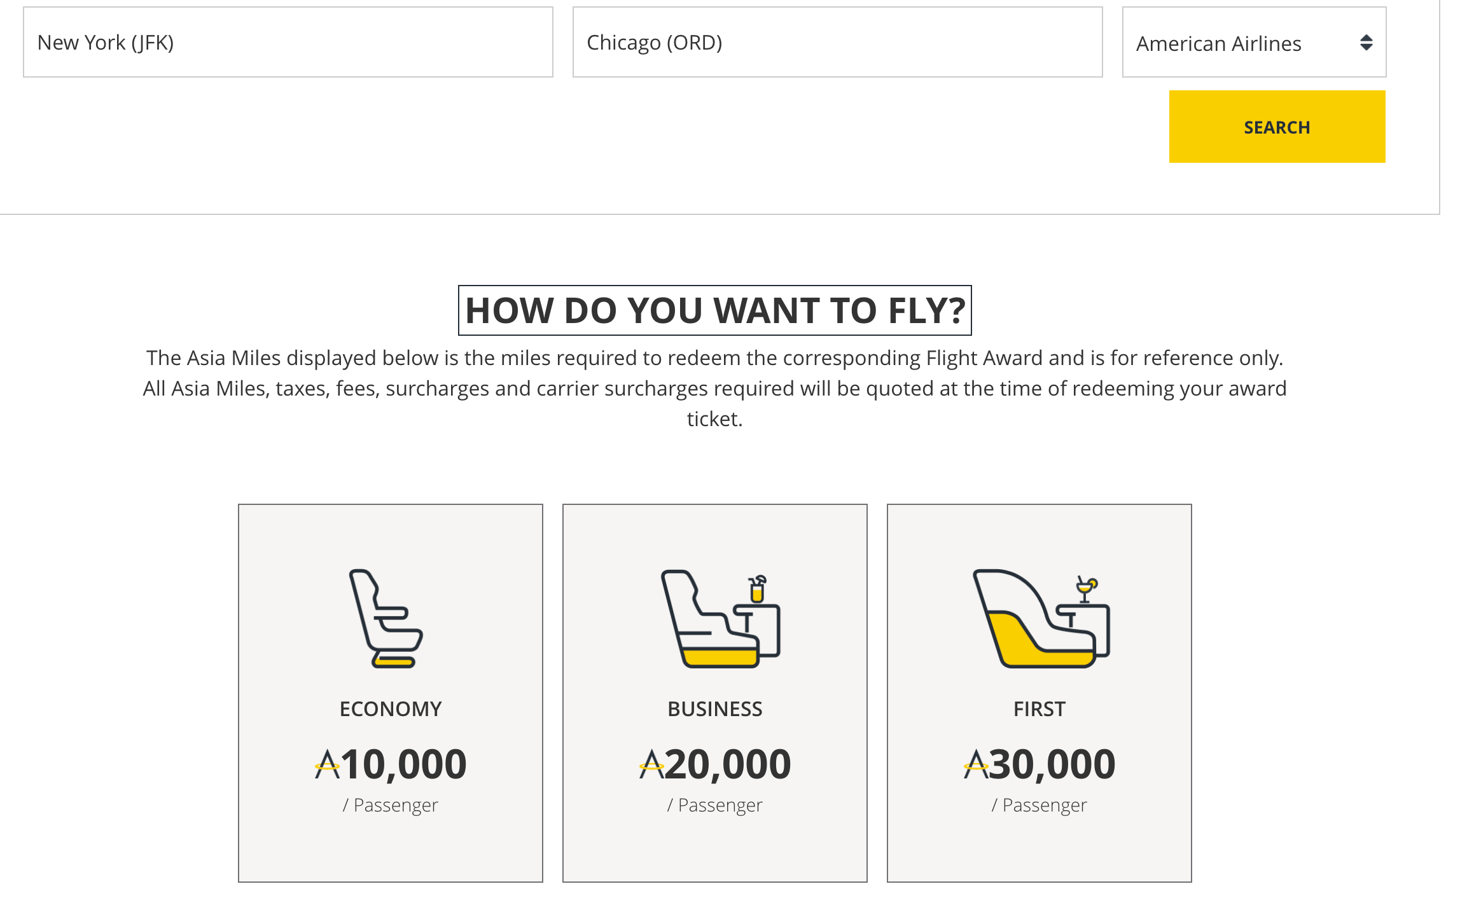Click the 20,000 miles Business price
Viewport: 1481px width, 898px height.
[728, 764]
